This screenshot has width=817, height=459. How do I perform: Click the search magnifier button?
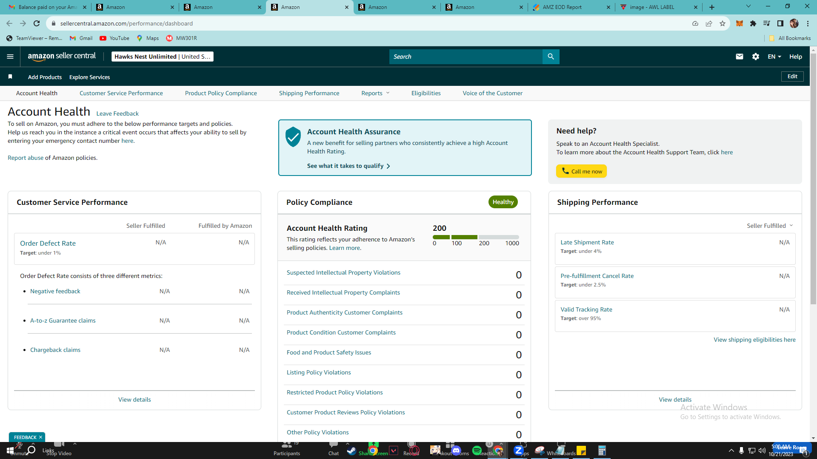tap(551, 57)
